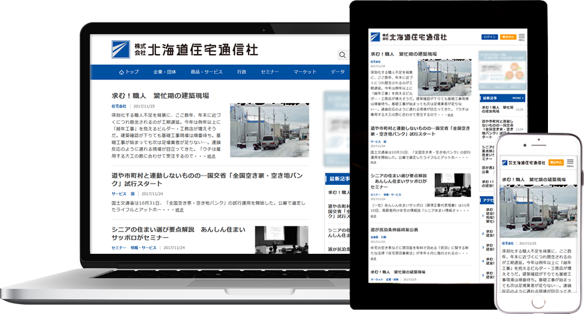584x314 pixels.
Task: Open 企業・団体 in the laptop navigation bar
Action: coord(165,72)
